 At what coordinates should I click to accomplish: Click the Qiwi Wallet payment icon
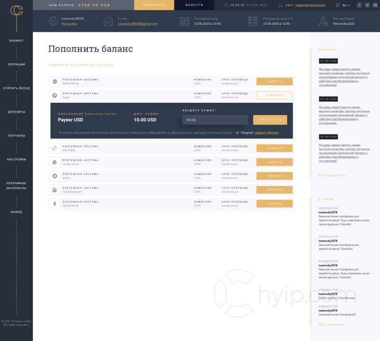[x=55, y=148]
